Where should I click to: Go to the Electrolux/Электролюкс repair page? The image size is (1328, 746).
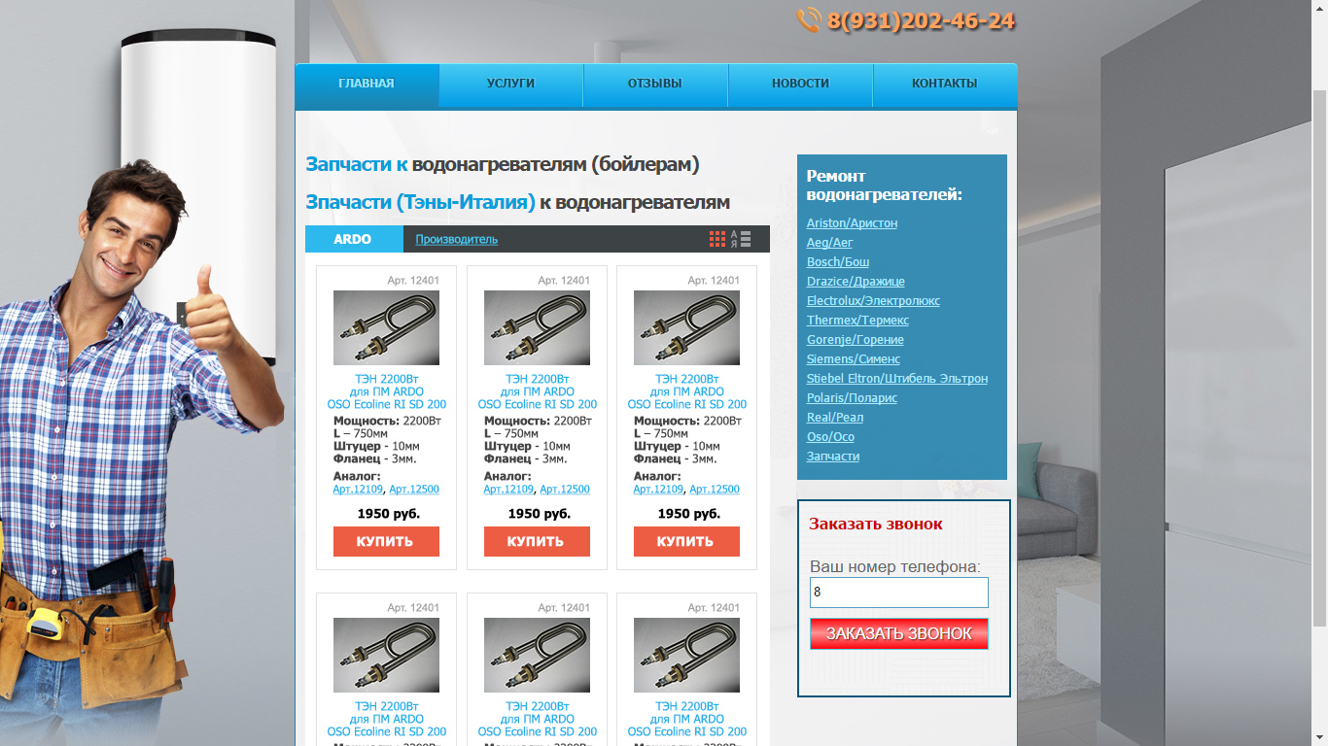coord(873,301)
